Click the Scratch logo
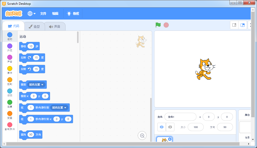 tap(14, 13)
